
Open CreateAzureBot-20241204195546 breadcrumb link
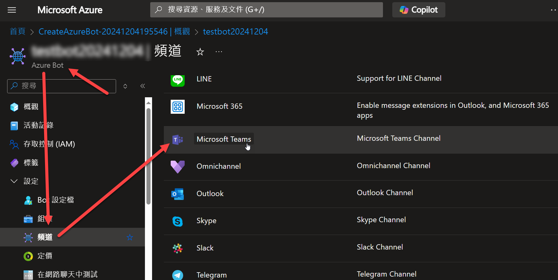tap(114, 31)
